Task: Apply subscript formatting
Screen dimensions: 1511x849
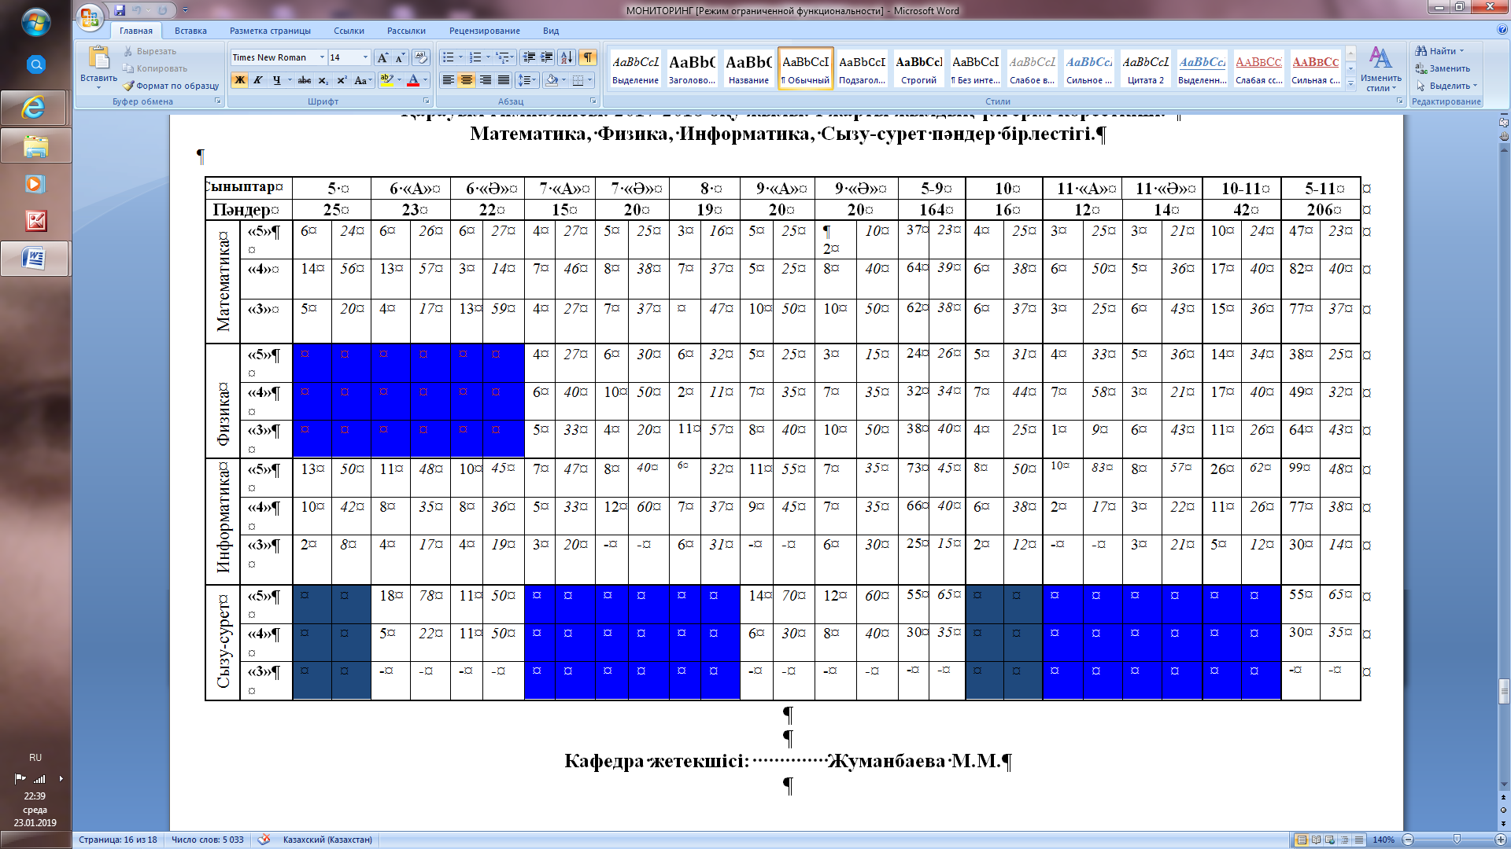Action: pos(323,80)
